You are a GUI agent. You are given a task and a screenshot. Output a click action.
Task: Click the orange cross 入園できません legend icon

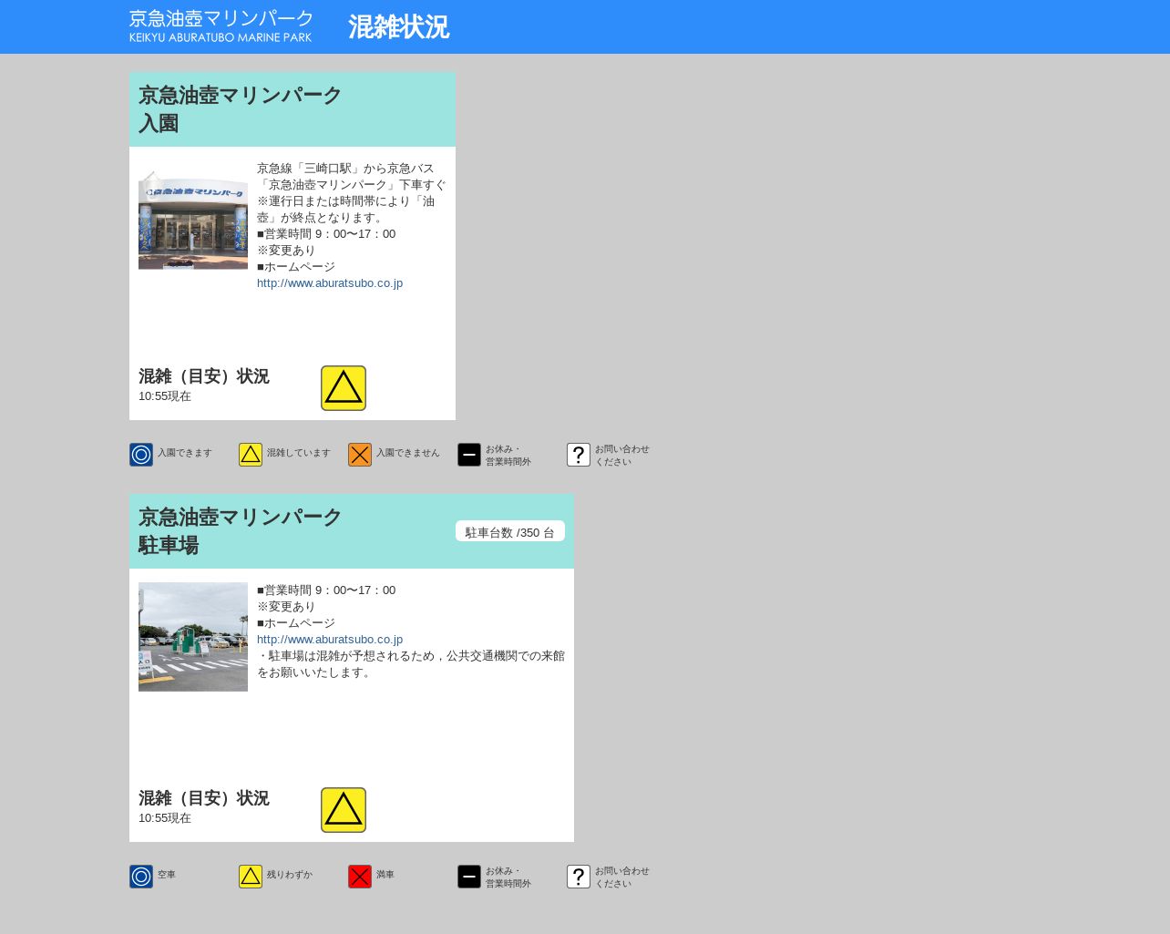(x=360, y=455)
